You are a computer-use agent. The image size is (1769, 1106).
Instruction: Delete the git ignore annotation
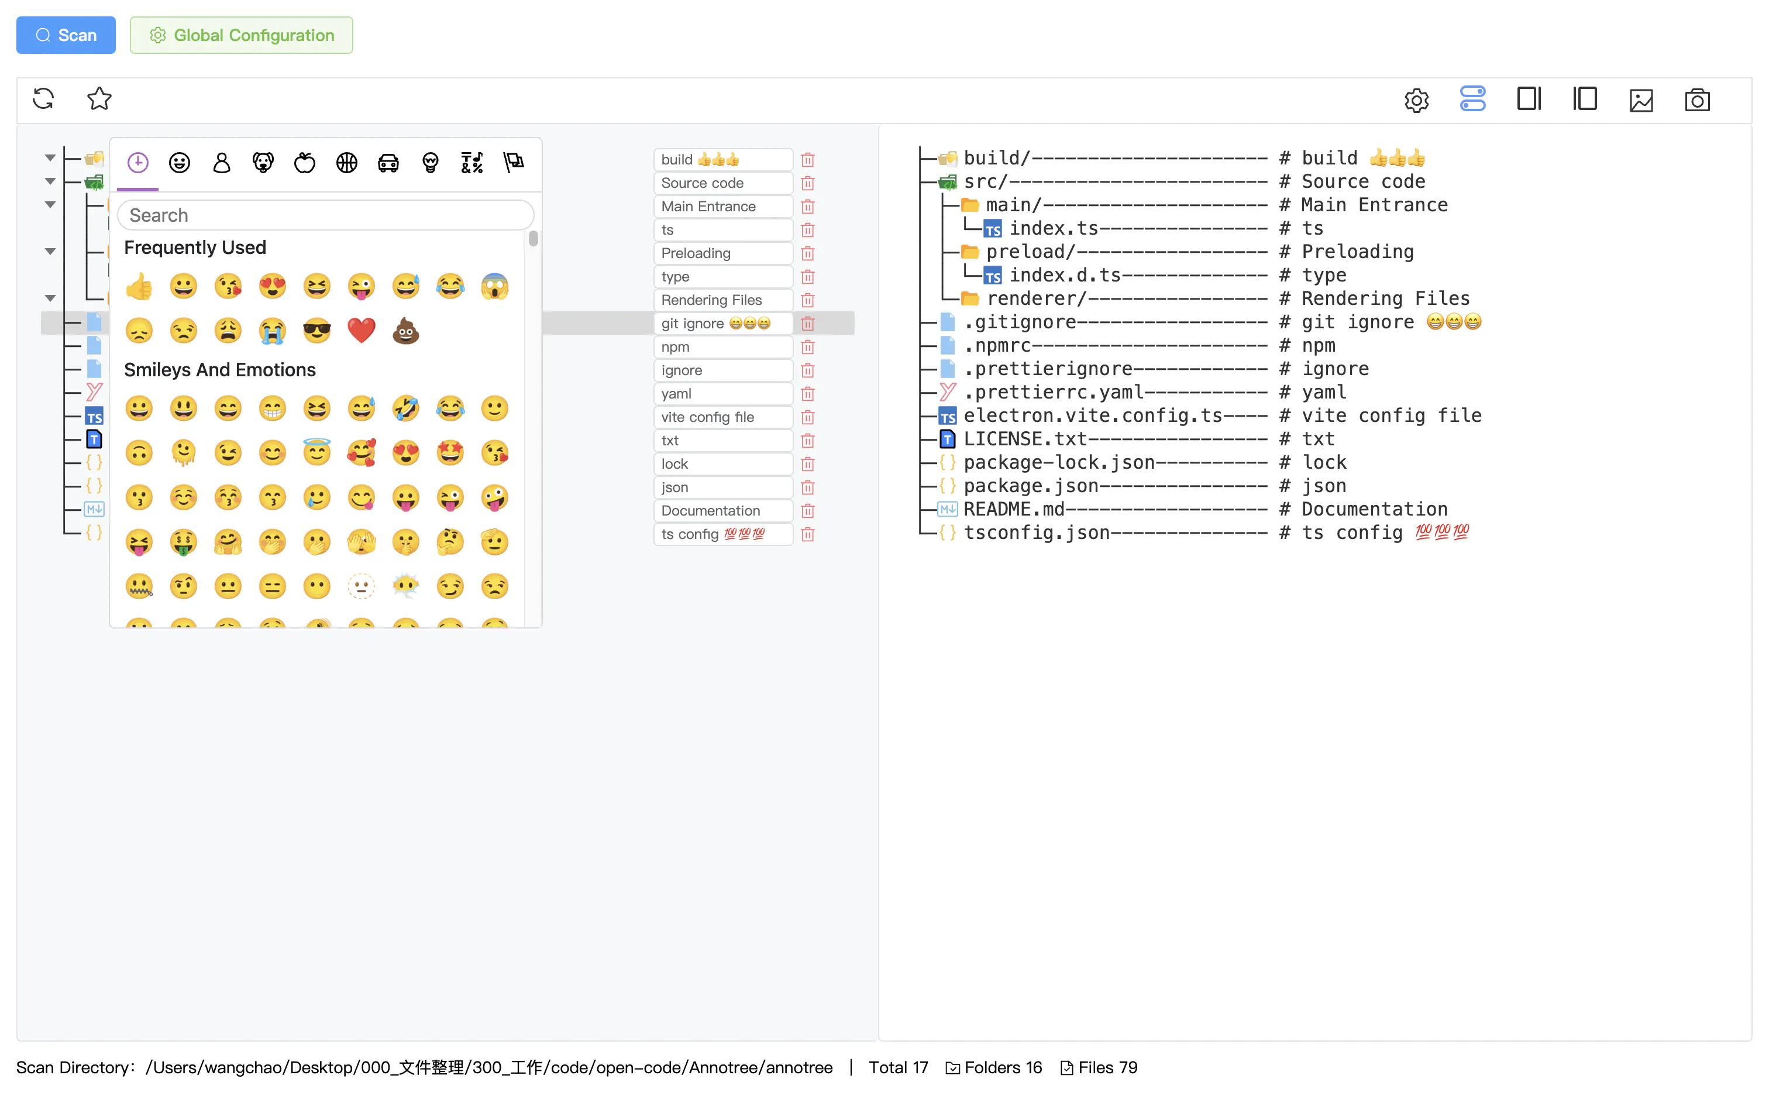[x=808, y=323]
